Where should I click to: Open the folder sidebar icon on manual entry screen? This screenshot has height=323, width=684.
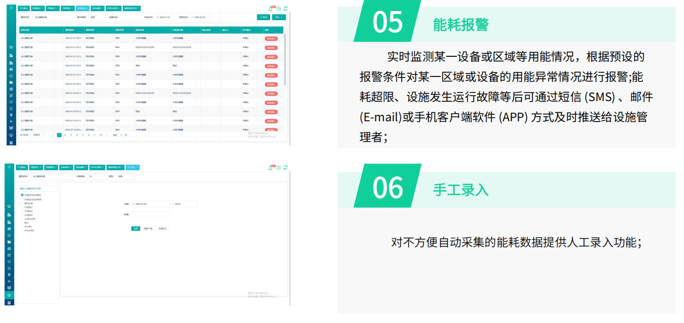(x=9, y=242)
